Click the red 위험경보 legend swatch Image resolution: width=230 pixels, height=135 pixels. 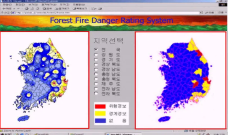tap(100, 106)
